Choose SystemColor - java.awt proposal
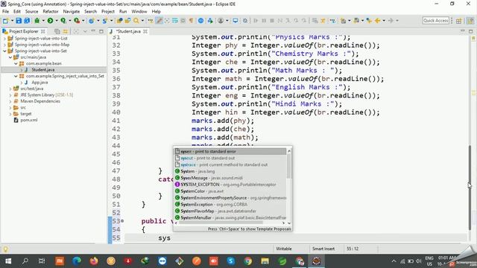 click(x=230, y=191)
